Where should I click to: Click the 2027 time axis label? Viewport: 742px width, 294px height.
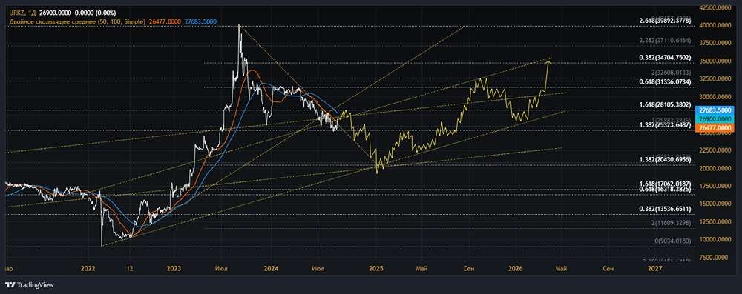click(655, 269)
